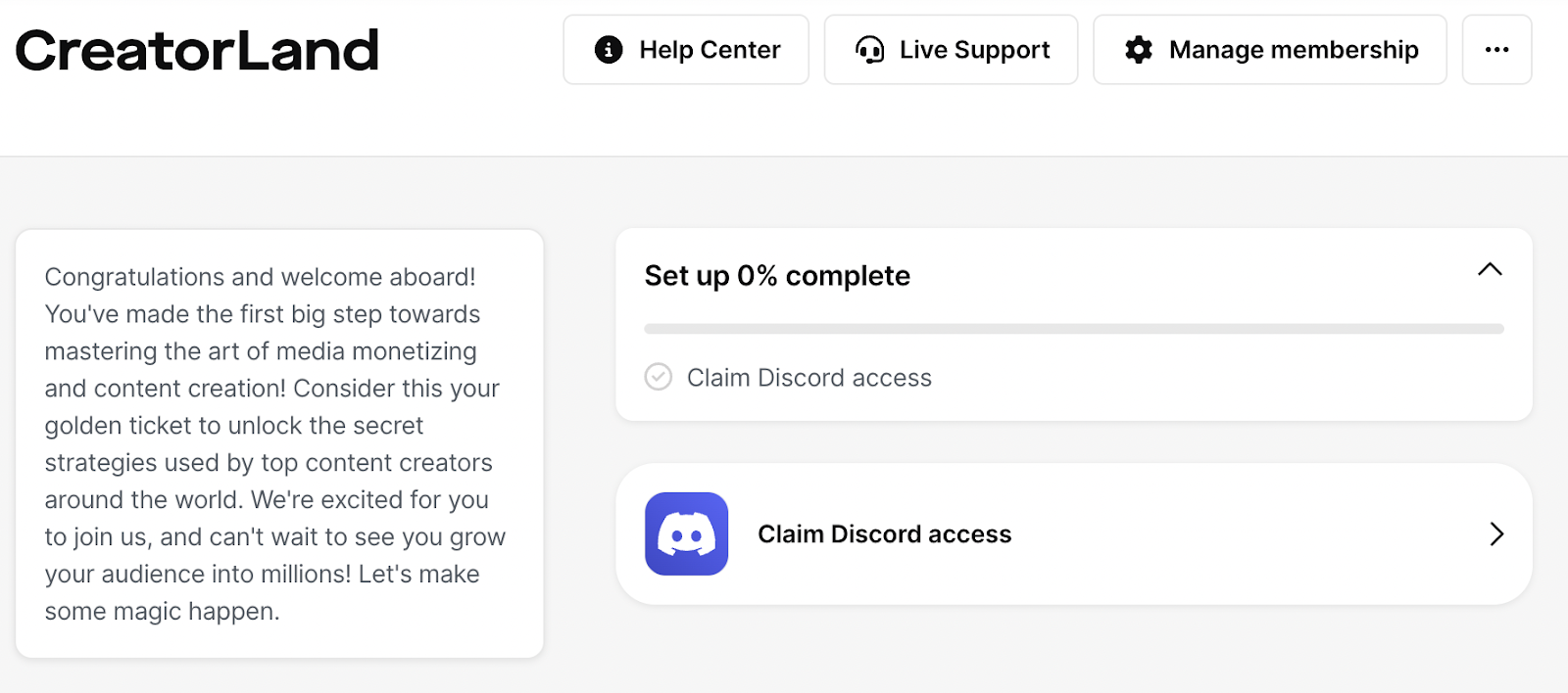
Task: Click the right arrow on Claim Discord access card
Action: point(1495,534)
